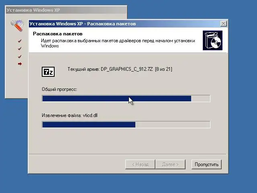The image size is (257, 193).
Task: Click the Извлечение файла: vticd.dll label
Action: click(x=69, y=115)
